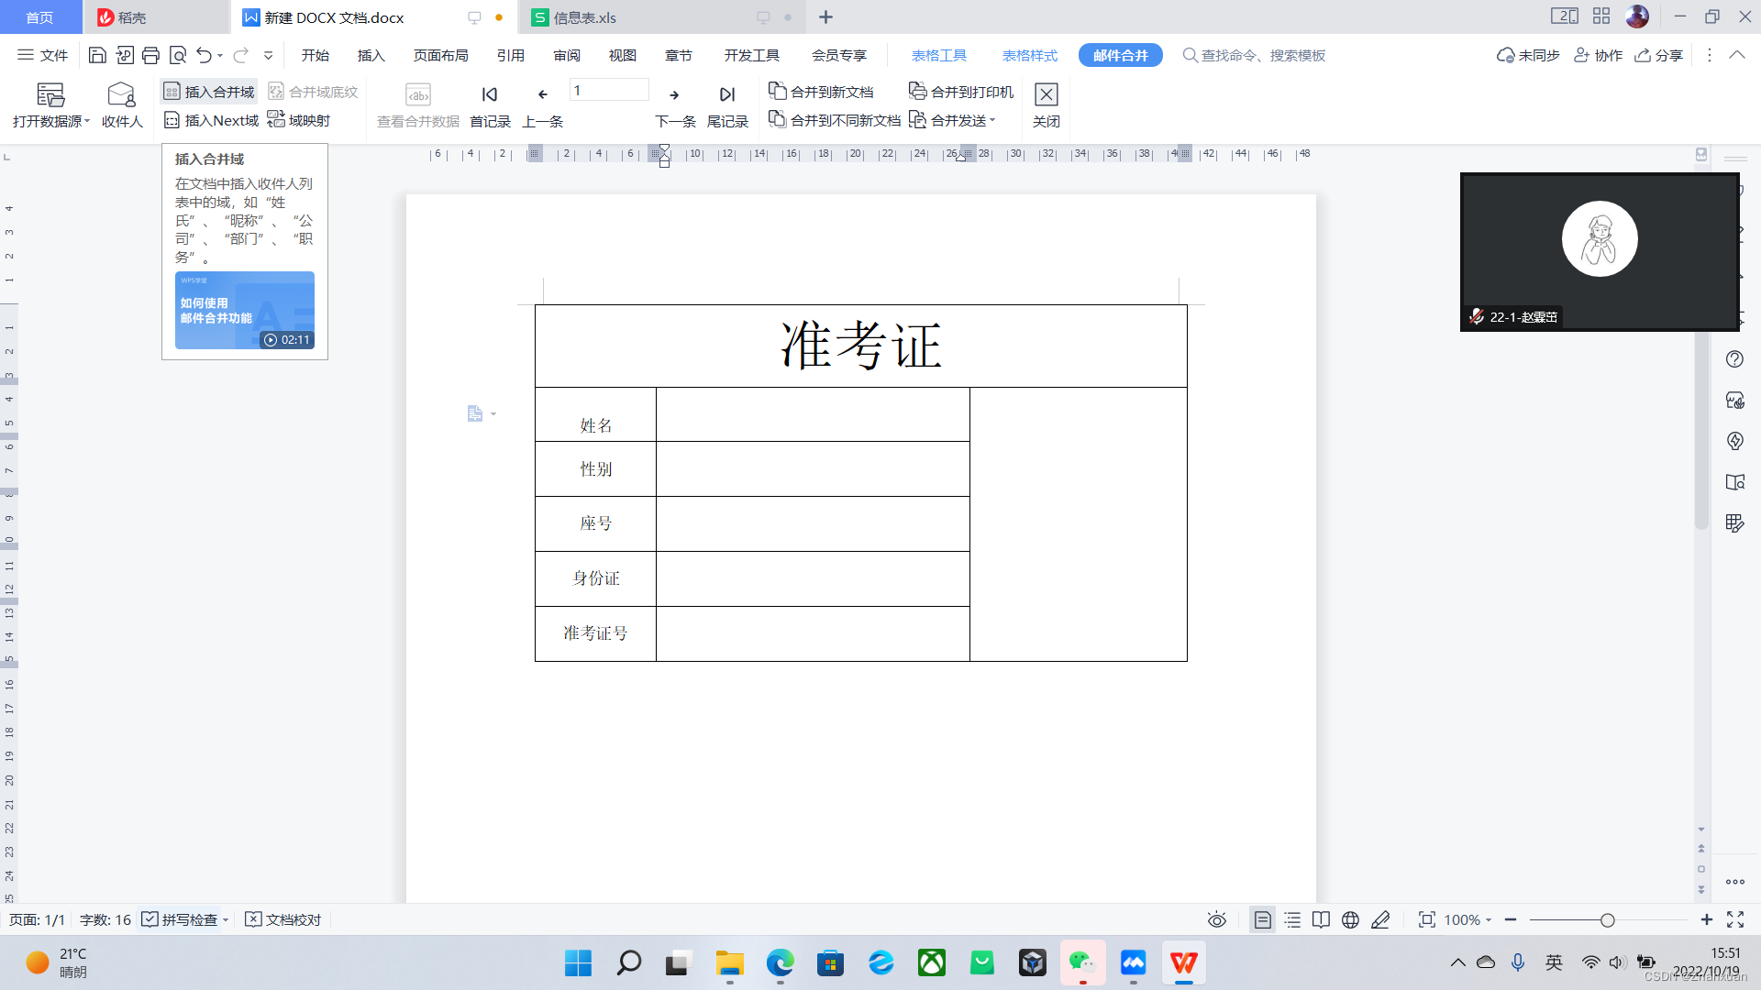This screenshot has width=1761, height=990.
Task: Switch to web layout view icon
Action: [1350, 919]
